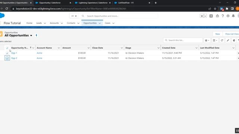Screen dimensions: 239x134
Task: Select Opp 1 created date cell
Action: [172, 53]
